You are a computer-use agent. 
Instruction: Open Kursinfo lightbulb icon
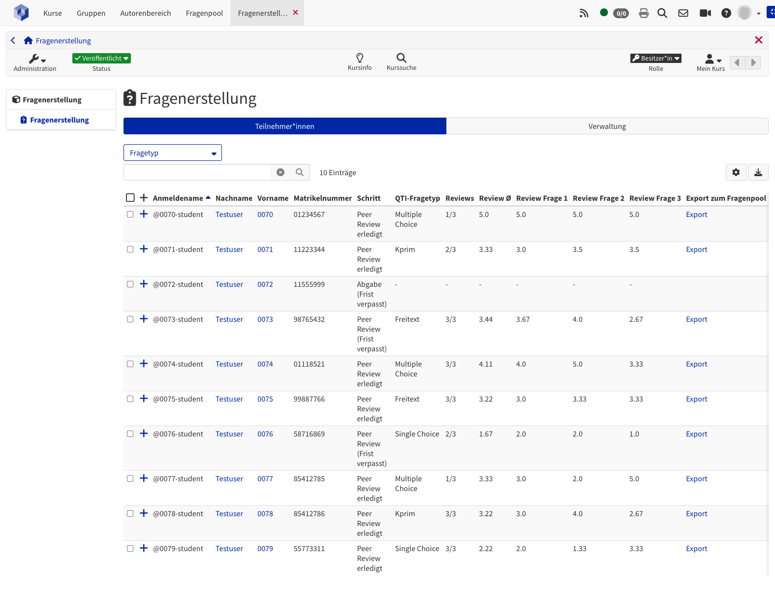pos(360,58)
